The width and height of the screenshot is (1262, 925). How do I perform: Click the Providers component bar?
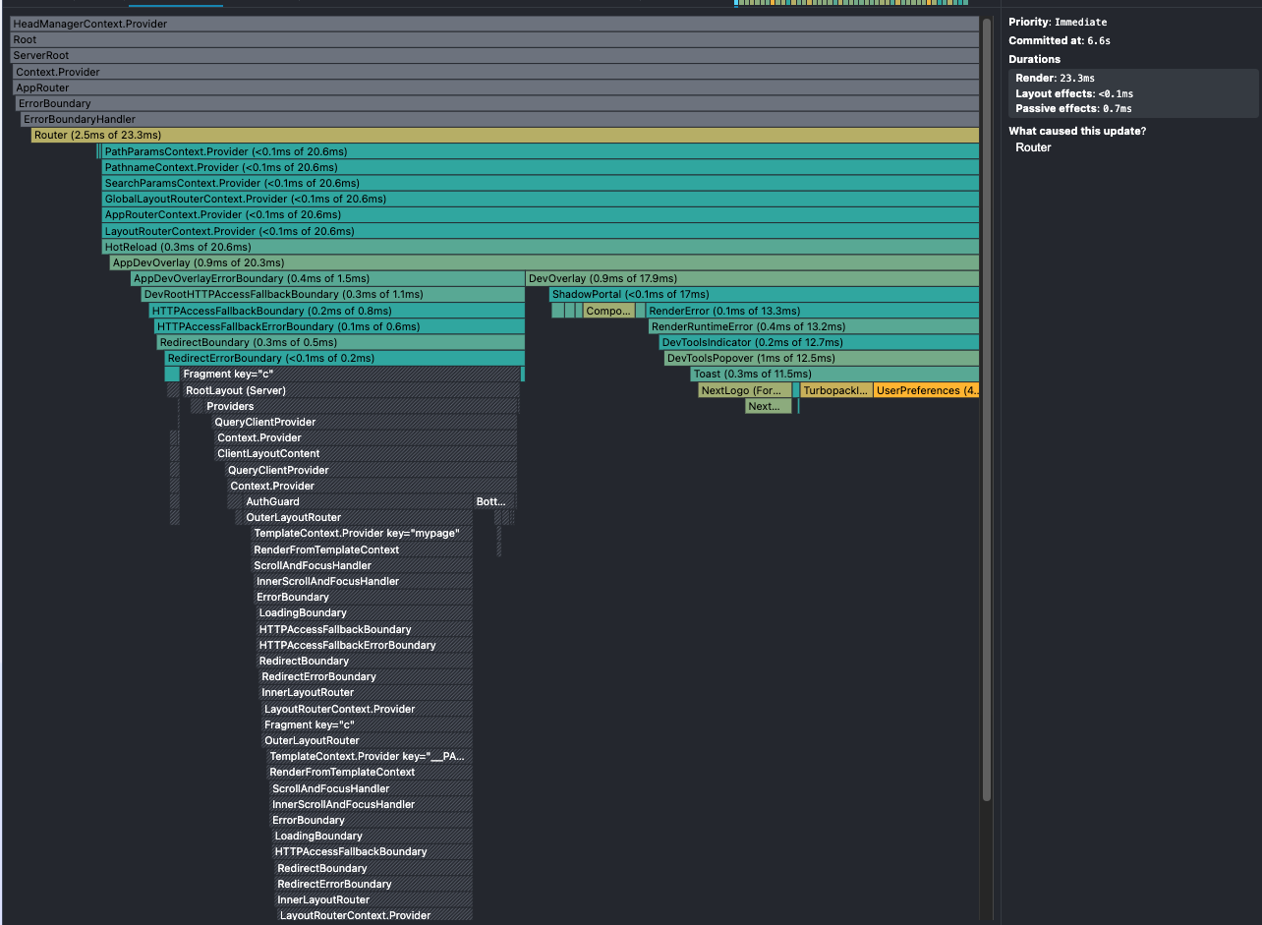coord(362,406)
